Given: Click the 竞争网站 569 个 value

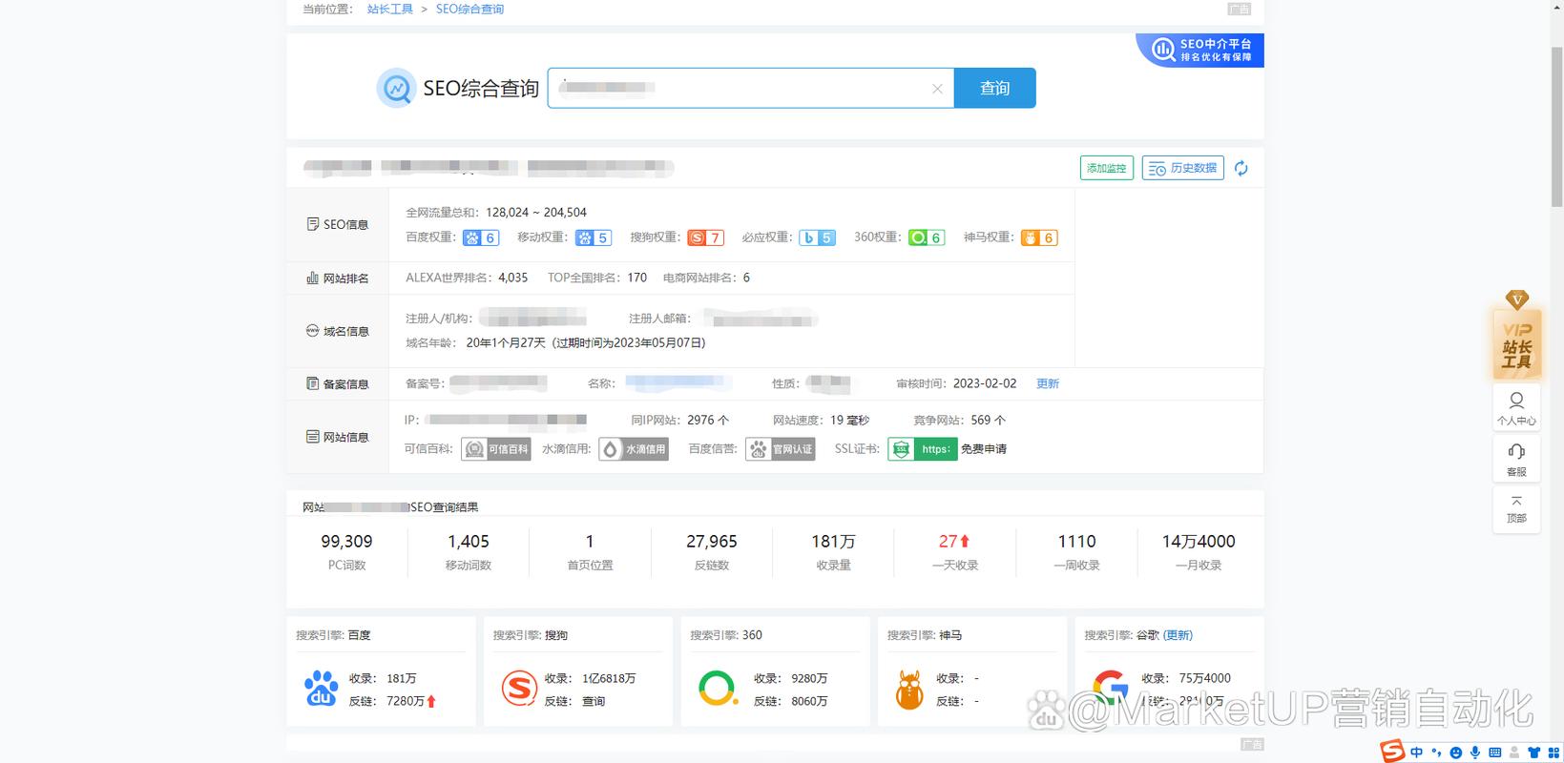Looking at the screenshot, I should tap(988, 420).
